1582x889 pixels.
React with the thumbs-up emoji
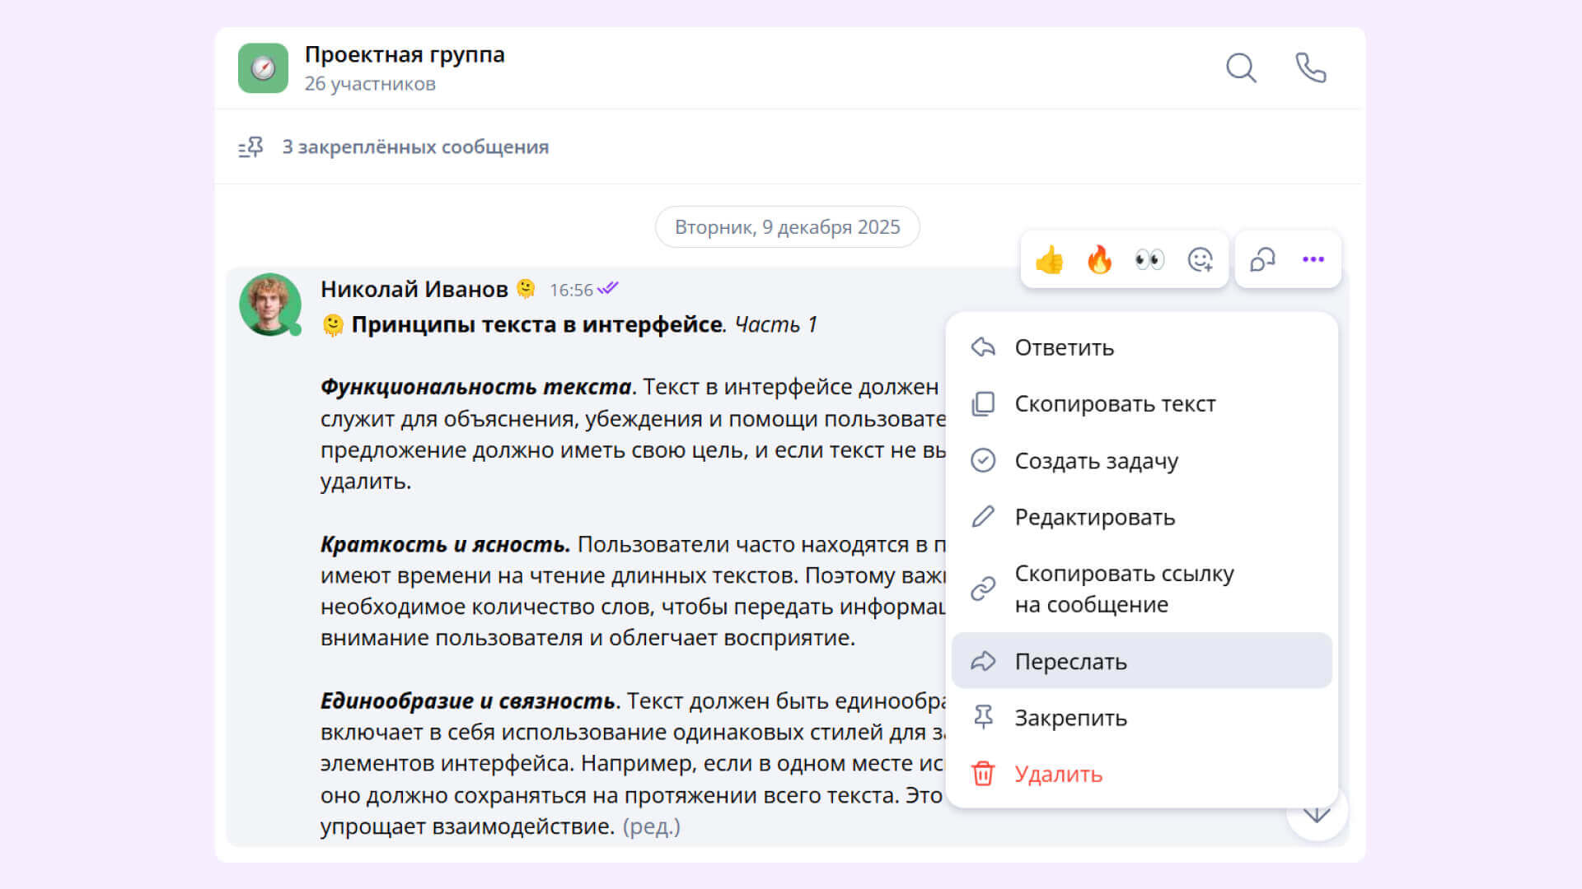(x=1049, y=260)
